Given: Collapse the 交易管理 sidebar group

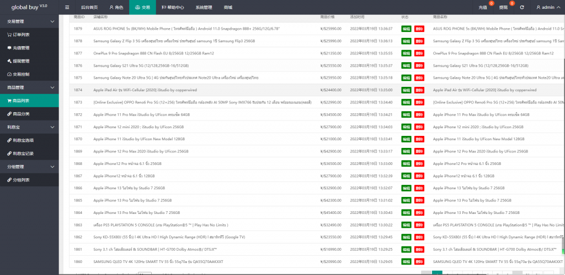Looking at the screenshot, I should coord(29,21).
